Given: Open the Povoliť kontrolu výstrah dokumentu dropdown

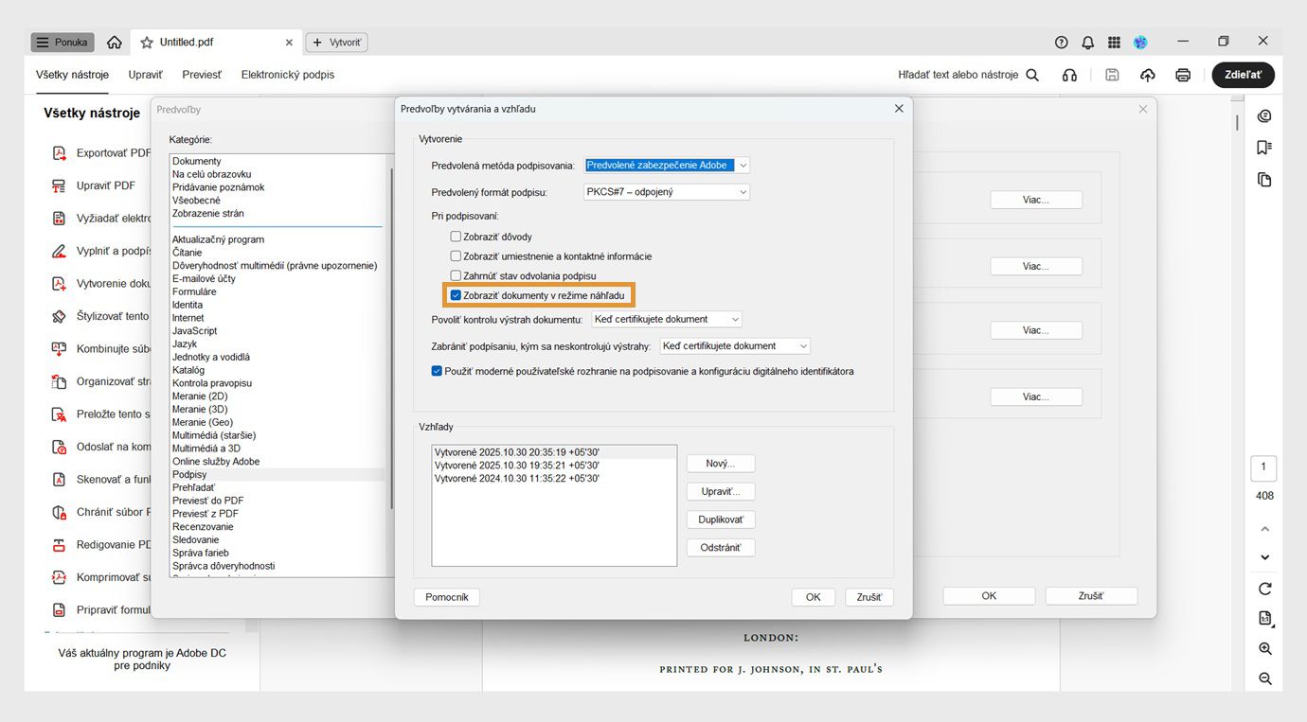Looking at the screenshot, I should [667, 320].
